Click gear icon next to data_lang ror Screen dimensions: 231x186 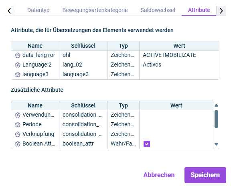(18, 55)
